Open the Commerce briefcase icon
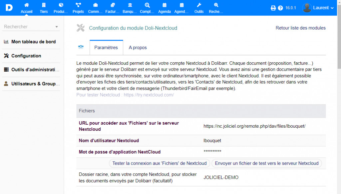Image resolution: width=341 pixels, height=194 pixels. (95, 5)
